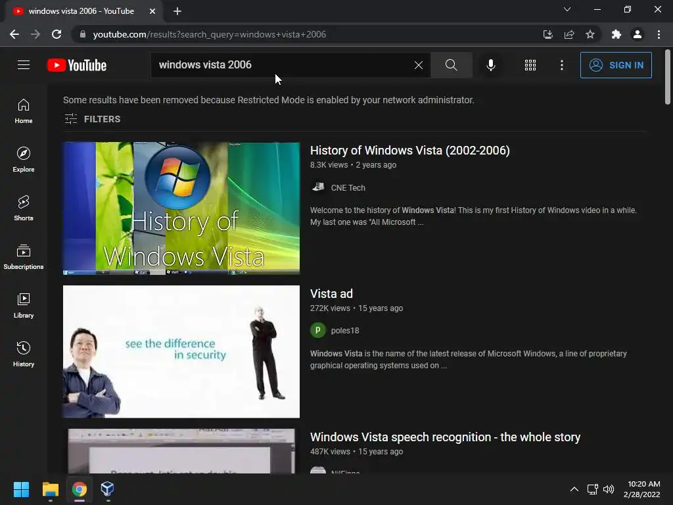Open the Chrome profile icon

638,34
